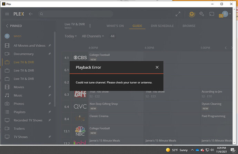The height and width of the screenshot is (154, 238).
Task: Click the OneDrive cloud tray icon
Action: coord(197,150)
